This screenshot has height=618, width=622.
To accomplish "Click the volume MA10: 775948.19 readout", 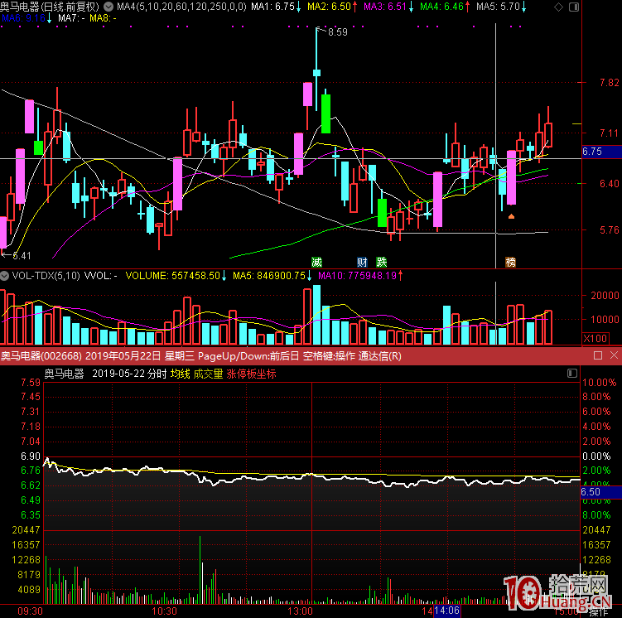I will coord(358,276).
